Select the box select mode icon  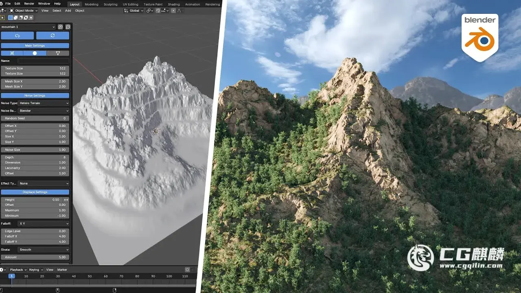click(x=10, y=17)
